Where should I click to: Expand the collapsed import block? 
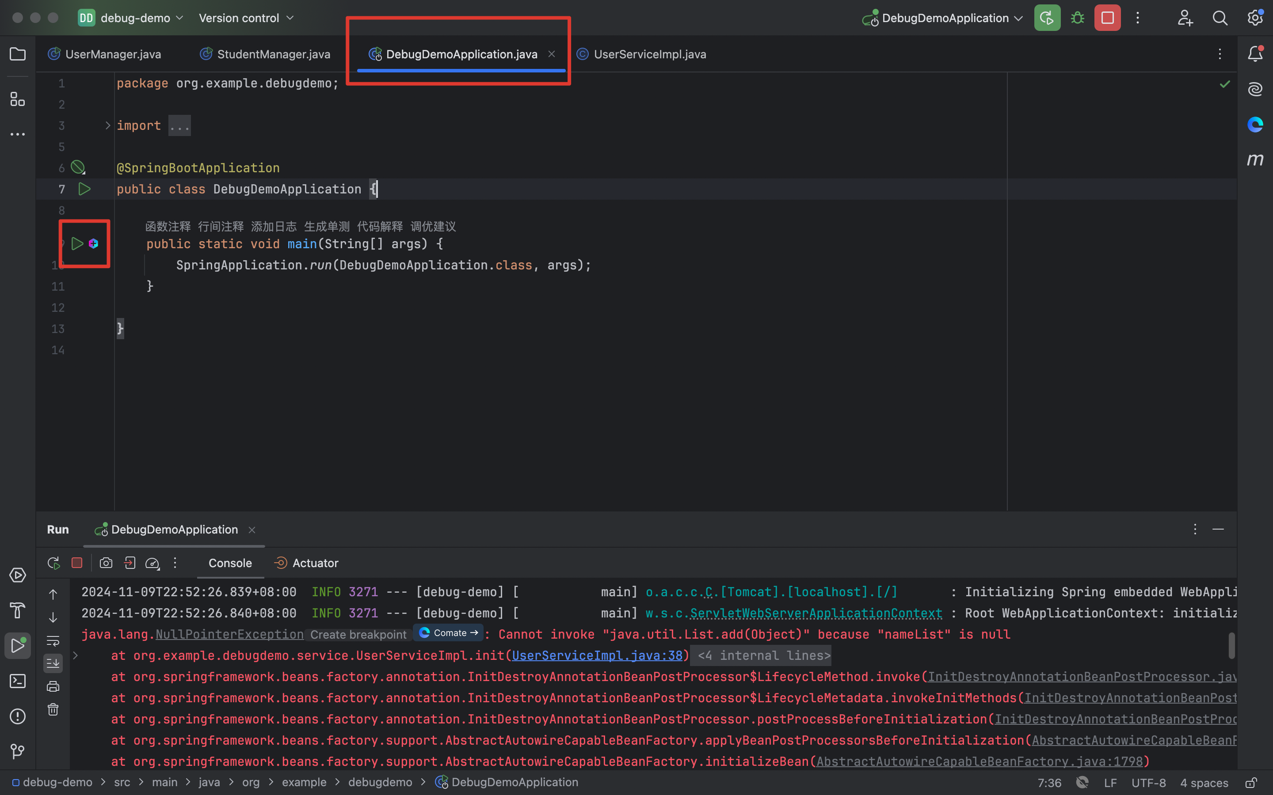point(107,126)
